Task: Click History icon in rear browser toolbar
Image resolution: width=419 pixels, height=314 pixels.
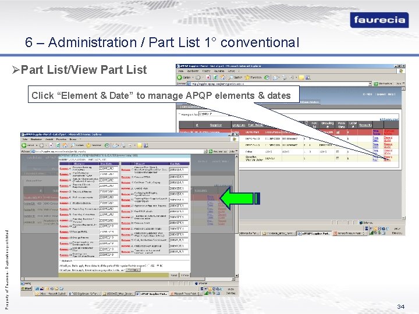Action: (267, 78)
